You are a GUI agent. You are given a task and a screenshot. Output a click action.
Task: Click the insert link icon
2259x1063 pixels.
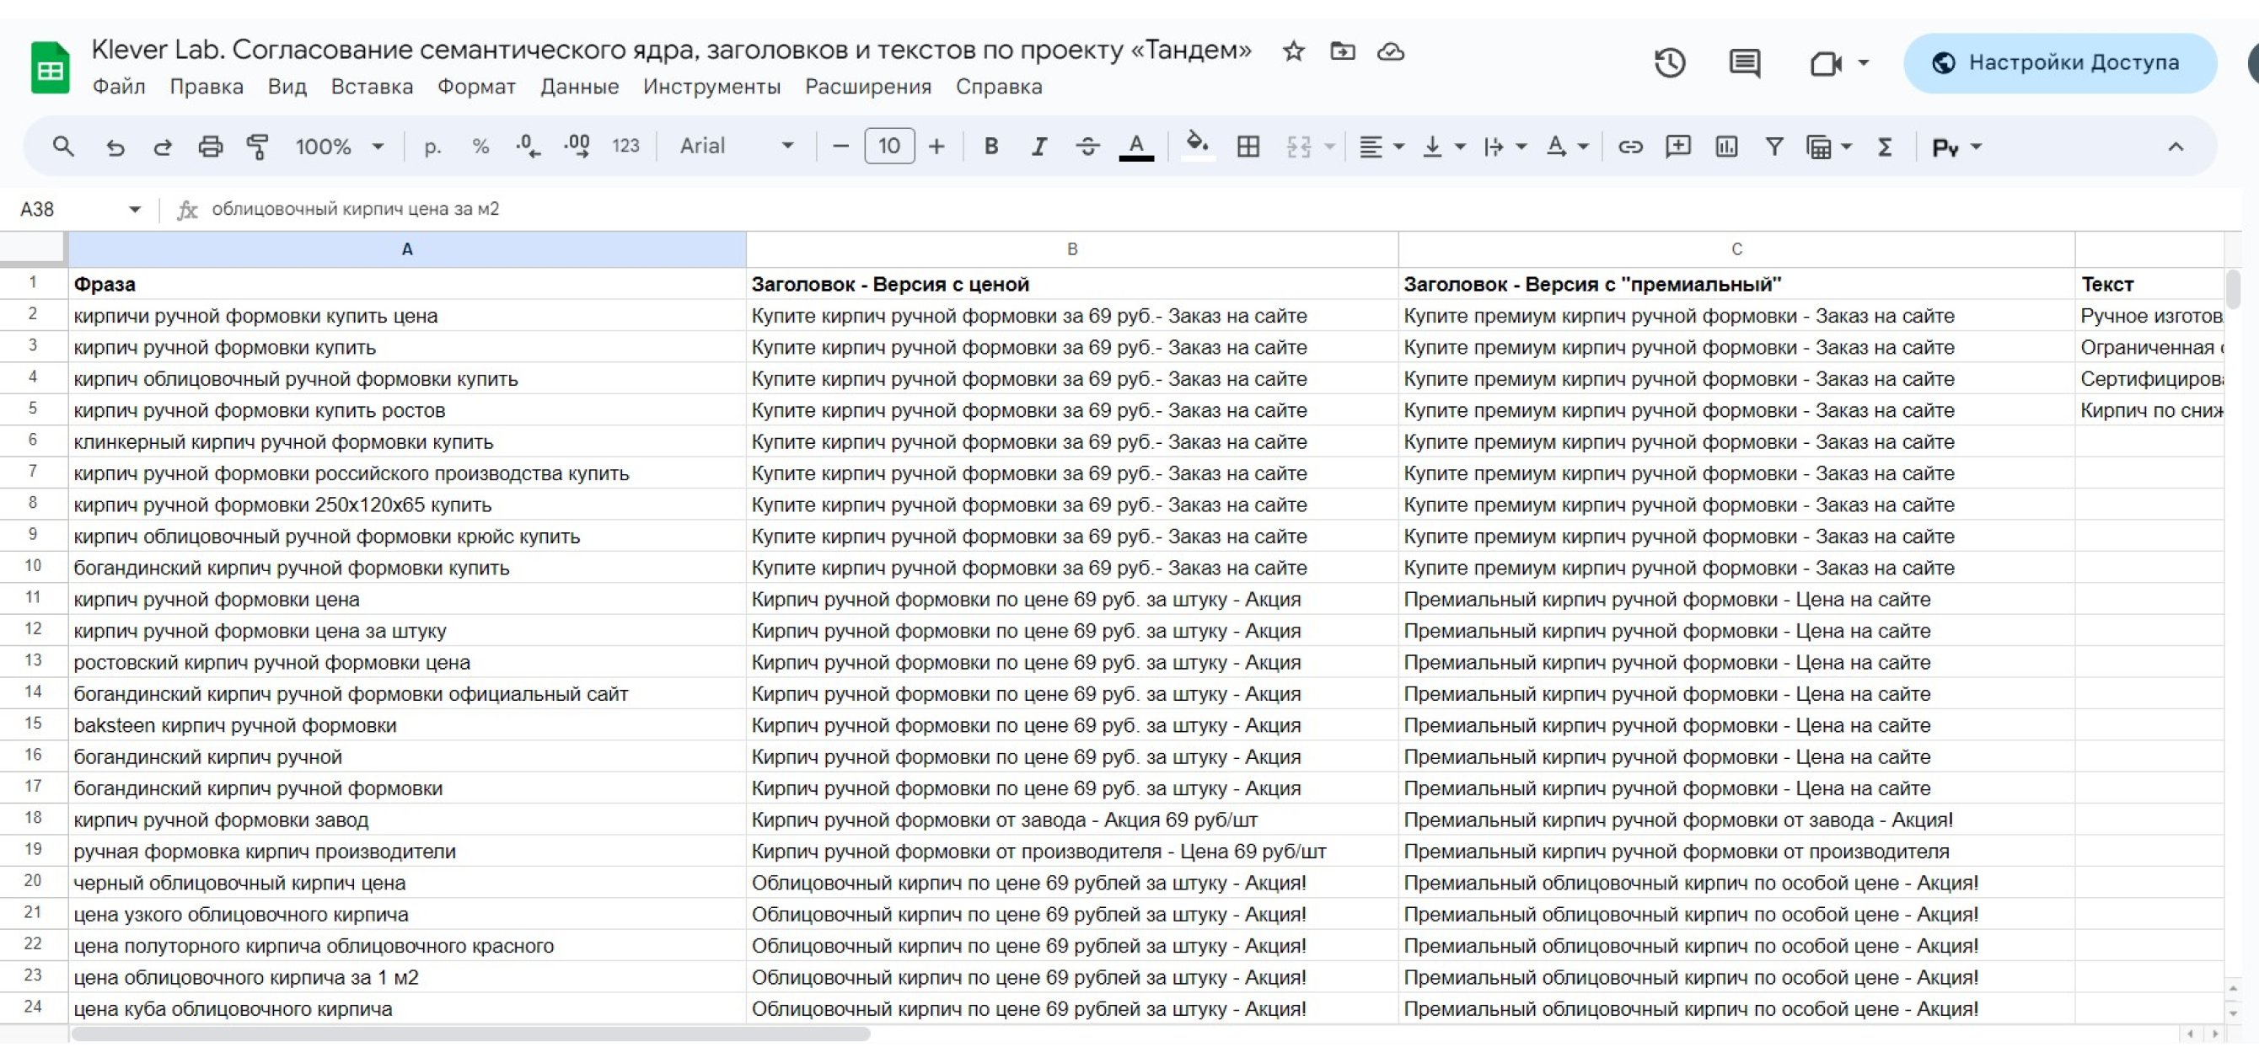click(x=1630, y=147)
